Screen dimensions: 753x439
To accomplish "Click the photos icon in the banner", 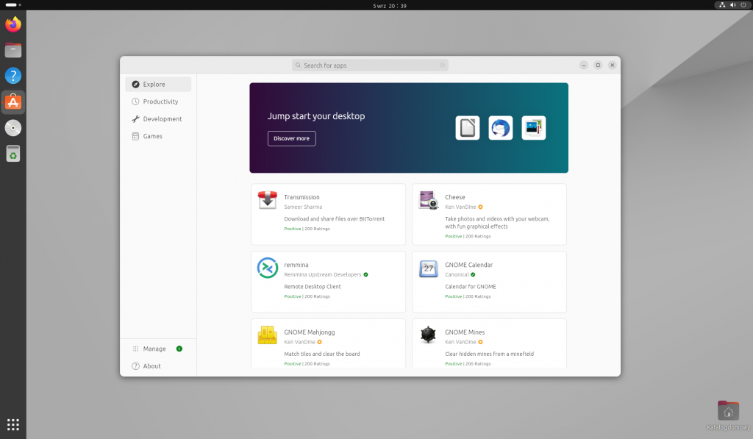I will tap(533, 127).
